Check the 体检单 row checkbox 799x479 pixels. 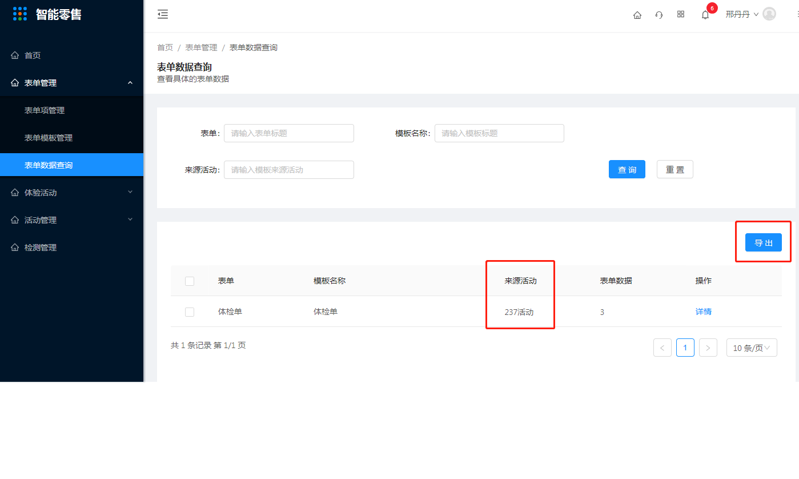click(x=190, y=312)
